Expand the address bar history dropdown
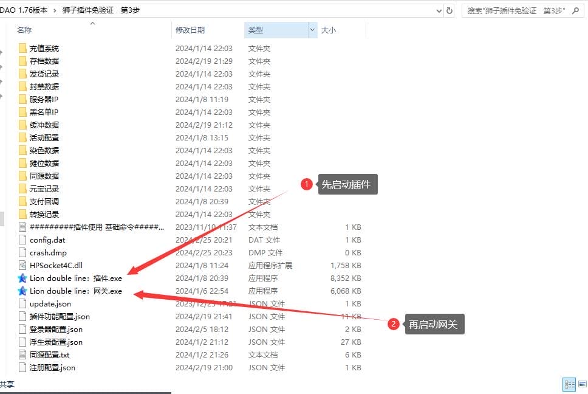Viewport: 588px width, 394px height. 439,10
